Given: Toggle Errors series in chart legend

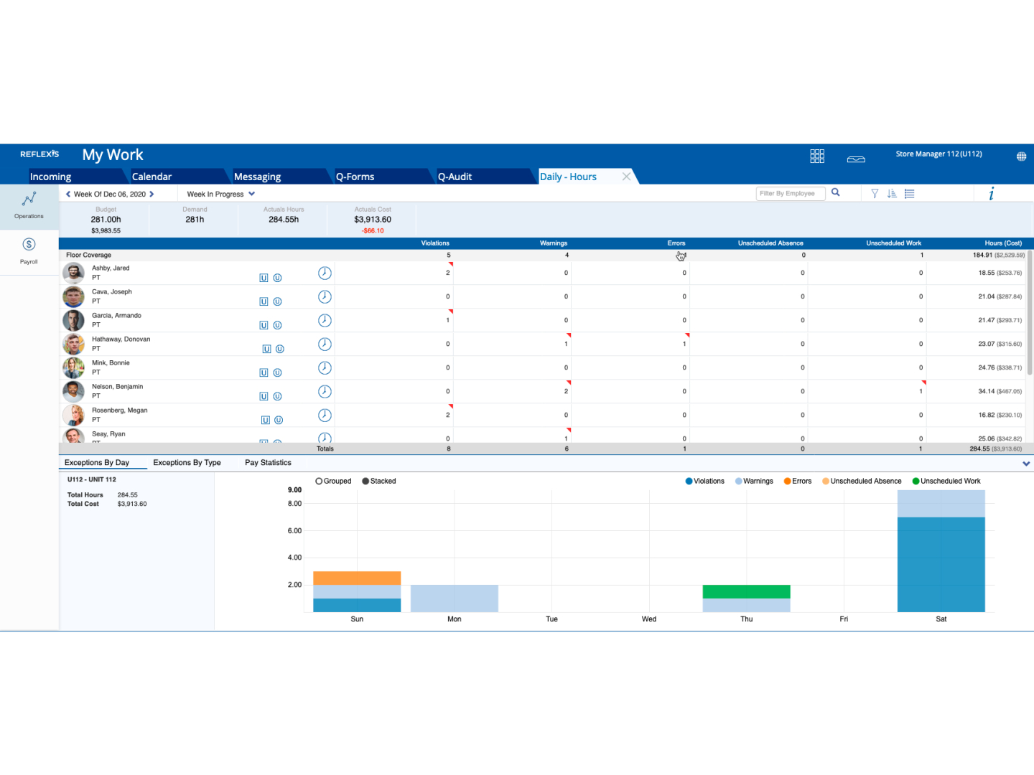Looking at the screenshot, I should (798, 481).
